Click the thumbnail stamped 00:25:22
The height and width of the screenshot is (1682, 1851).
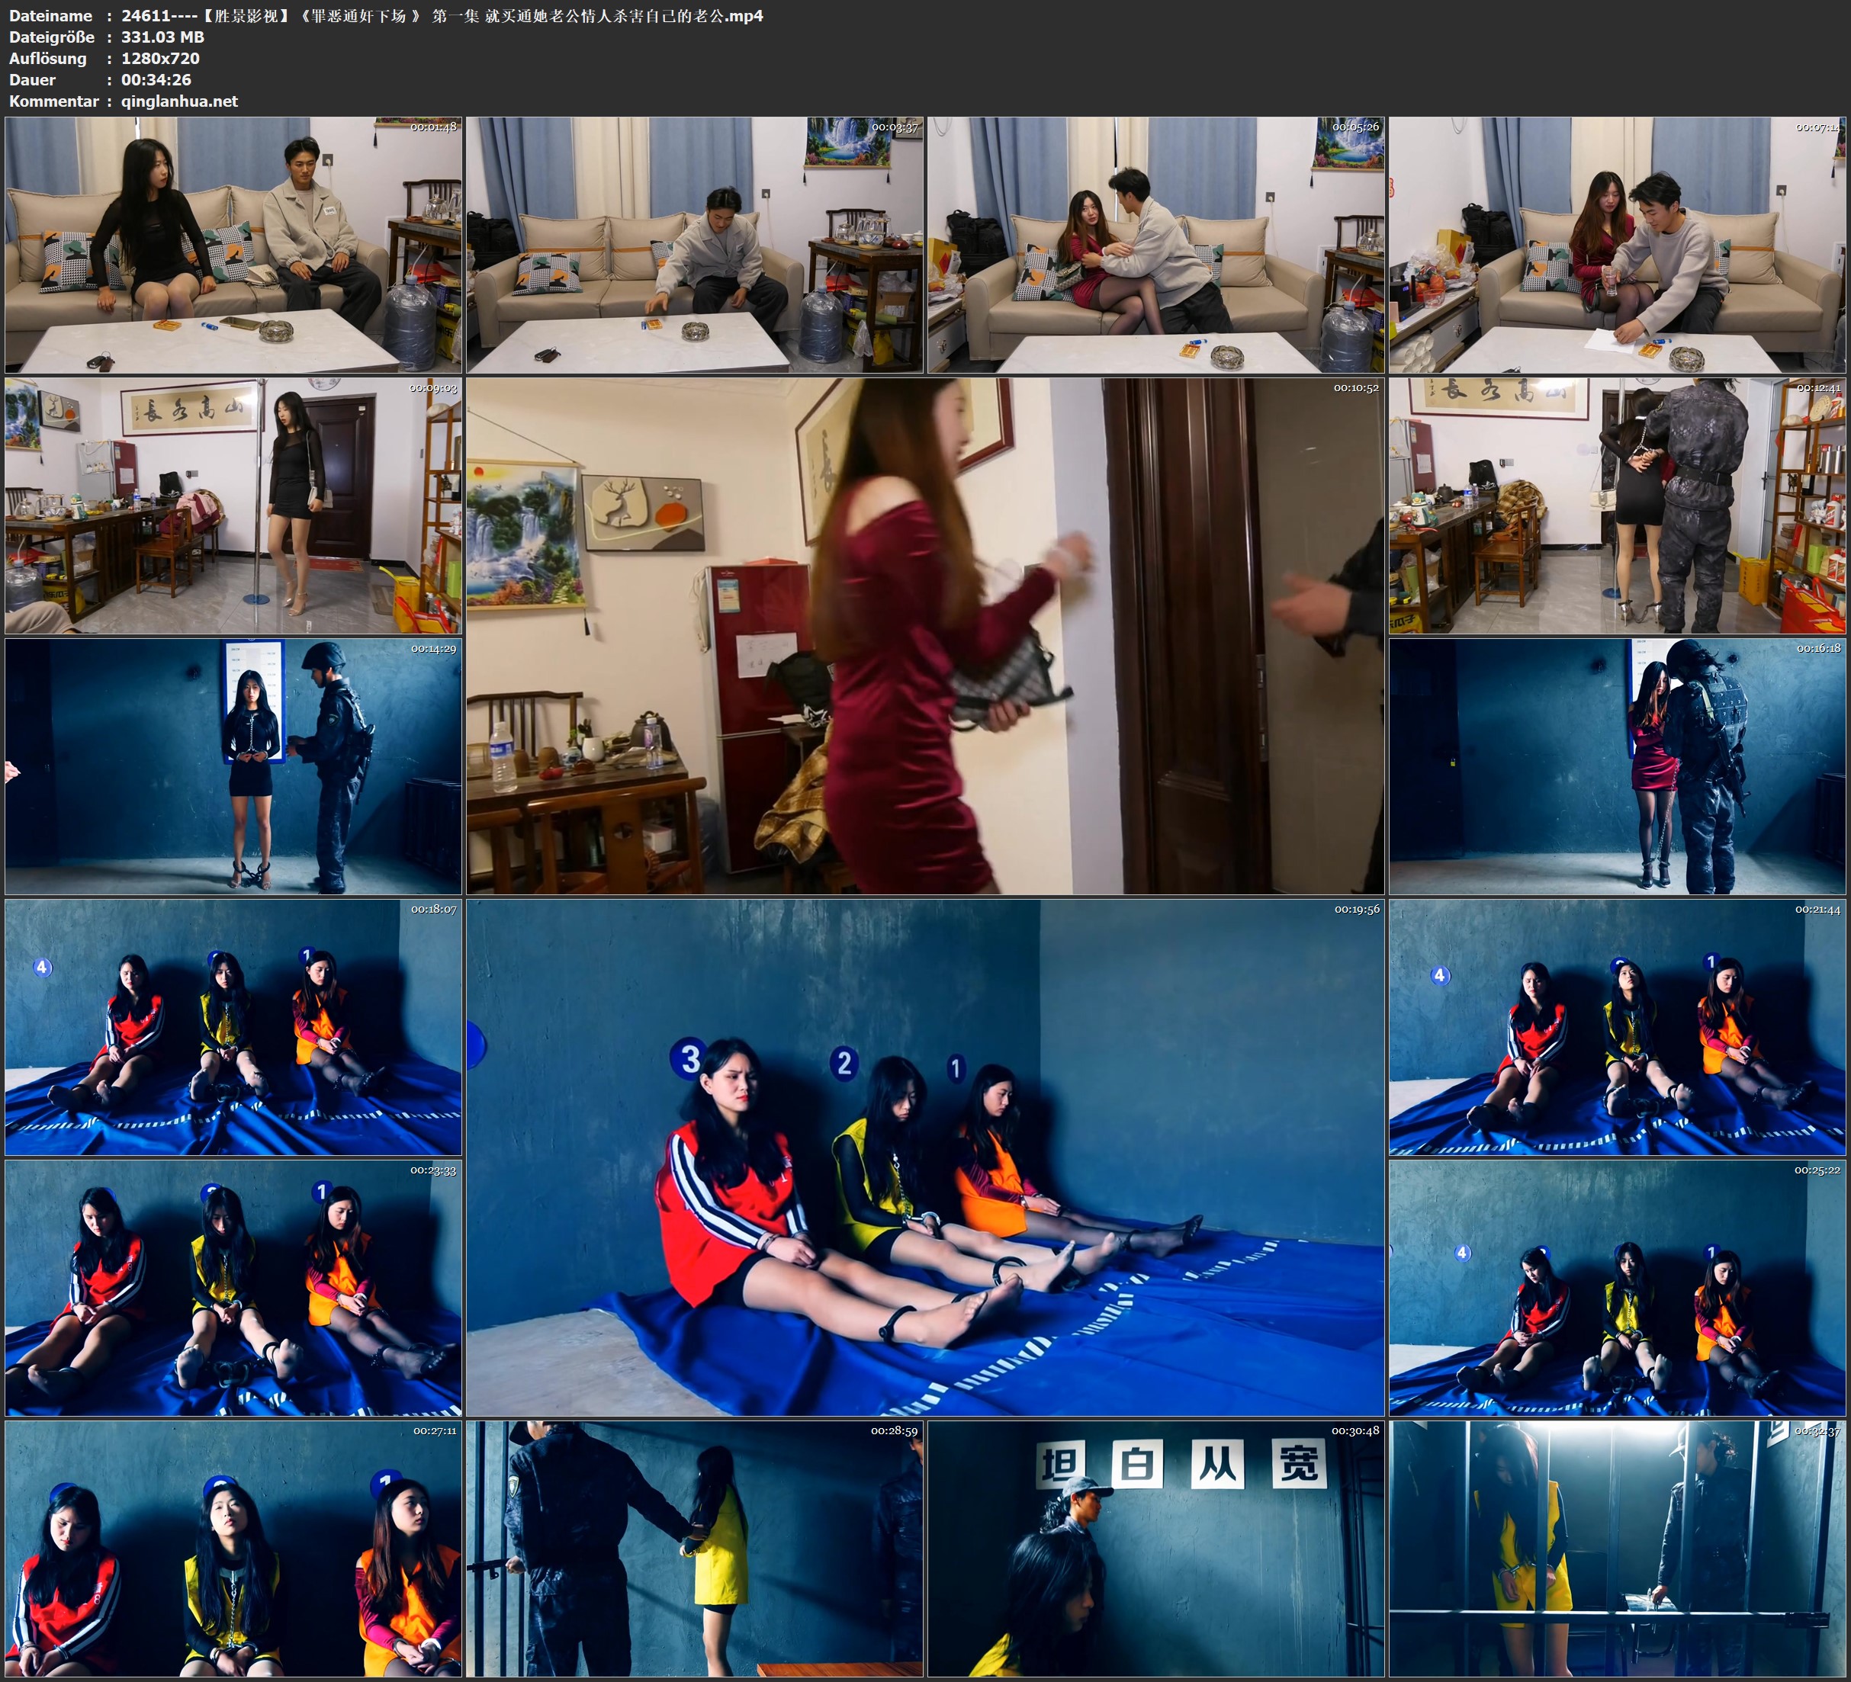click(1617, 1287)
